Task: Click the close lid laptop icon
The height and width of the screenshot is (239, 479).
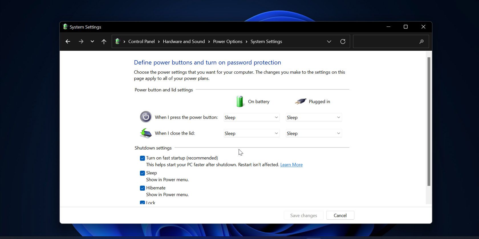Action: (146, 133)
